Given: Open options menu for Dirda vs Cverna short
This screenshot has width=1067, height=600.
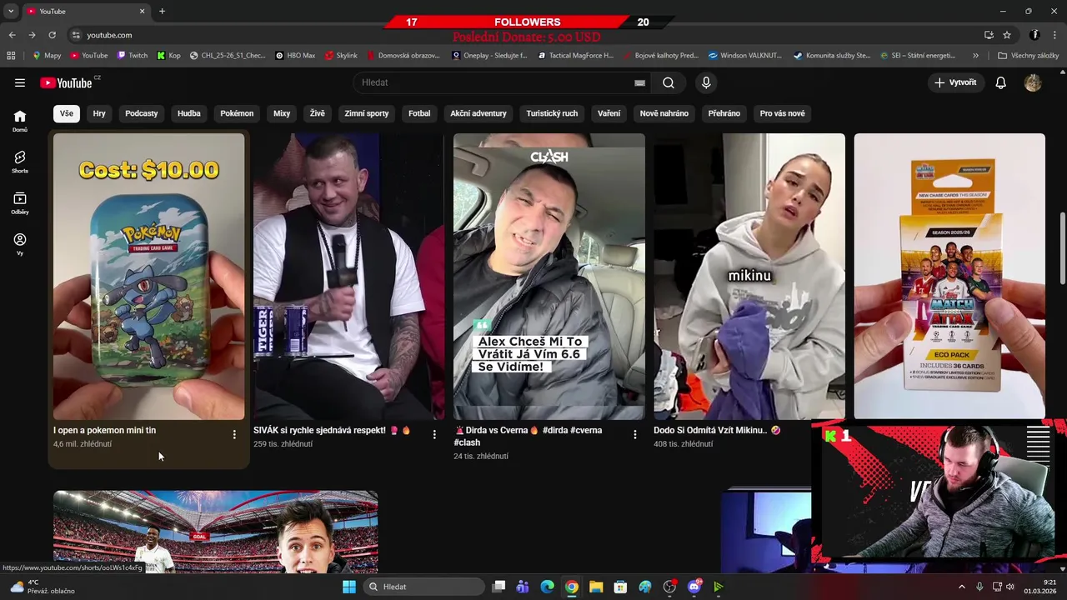Looking at the screenshot, I should [634, 434].
